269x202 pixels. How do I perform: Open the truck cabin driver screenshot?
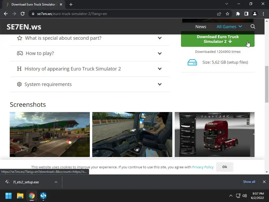click(x=132, y=134)
